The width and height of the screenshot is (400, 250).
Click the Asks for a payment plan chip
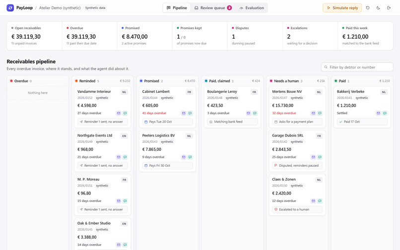pyautogui.click(x=297, y=122)
